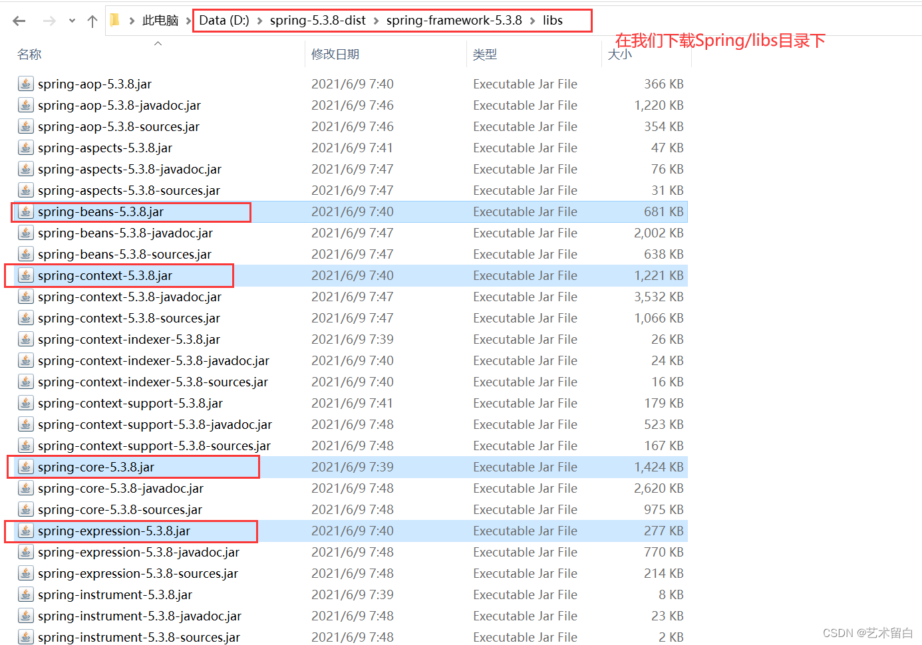The width and height of the screenshot is (922, 645).
Task: Expand chevron after spring-framework-5.3.8 breadcrumb
Action: [532, 21]
